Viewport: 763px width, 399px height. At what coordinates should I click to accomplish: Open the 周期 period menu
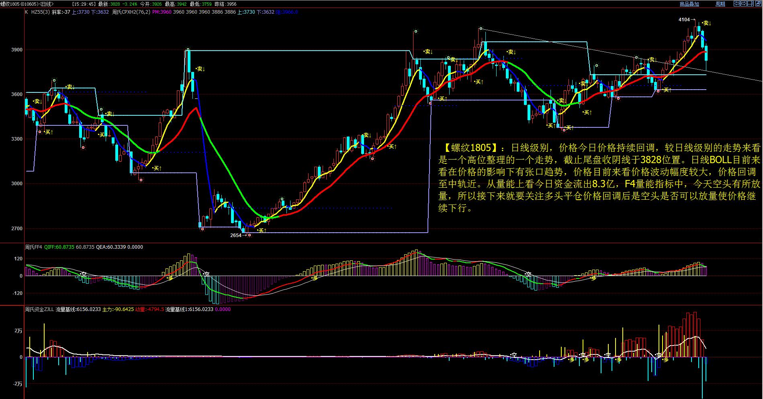(x=720, y=4)
